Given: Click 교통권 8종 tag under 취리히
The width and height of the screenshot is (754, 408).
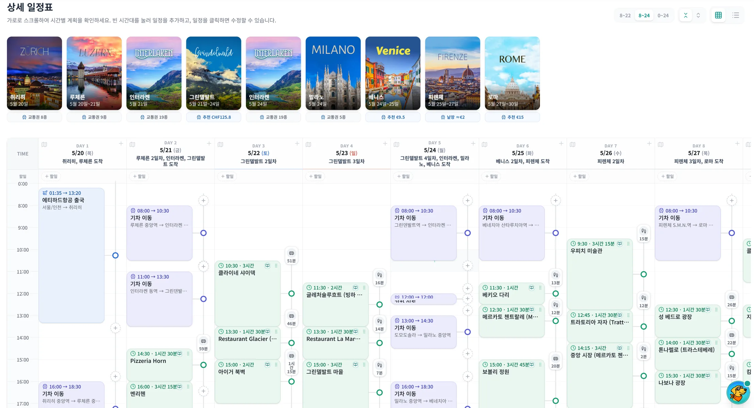Looking at the screenshot, I should [34, 117].
